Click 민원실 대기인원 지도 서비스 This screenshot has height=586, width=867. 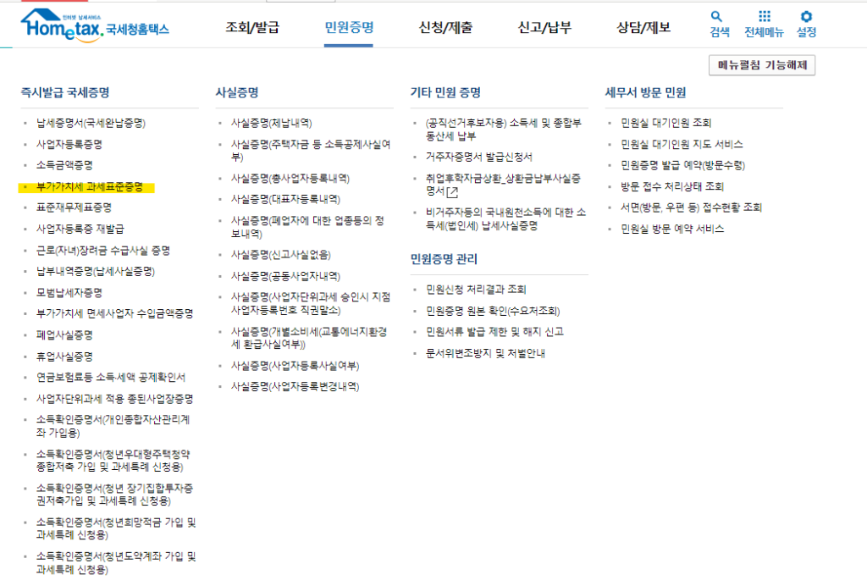click(682, 144)
